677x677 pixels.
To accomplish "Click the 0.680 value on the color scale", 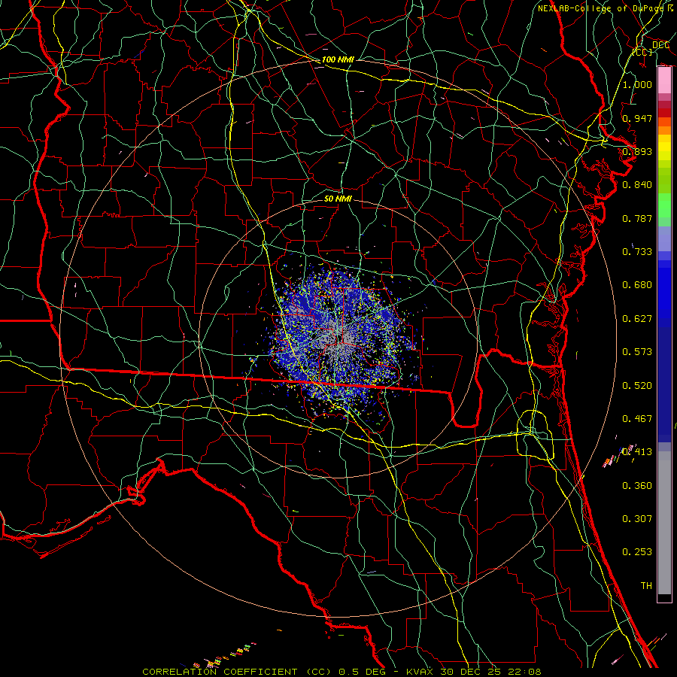I will point(637,285).
